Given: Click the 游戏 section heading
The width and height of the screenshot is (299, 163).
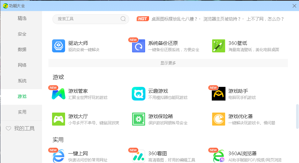Looking at the screenshot, I should [x=58, y=77].
